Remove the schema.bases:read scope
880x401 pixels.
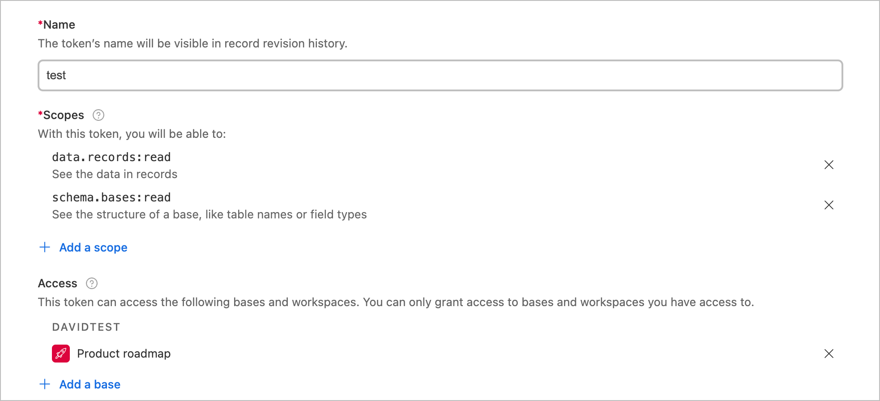[829, 205]
